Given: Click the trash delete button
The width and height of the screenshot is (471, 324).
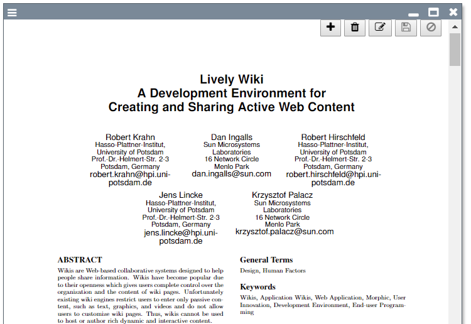Looking at the screenshot, I should click(x=355, y=27).
